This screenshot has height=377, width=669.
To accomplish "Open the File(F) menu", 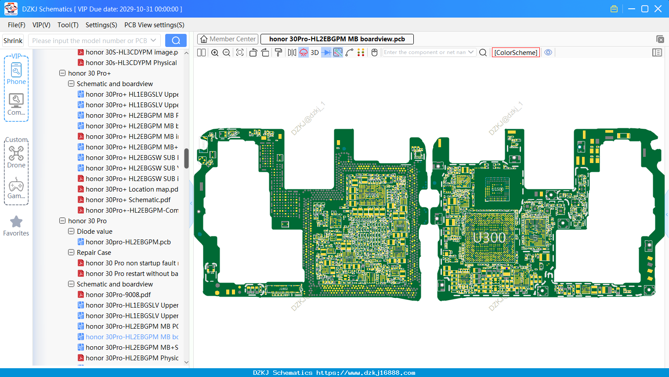I will (17, 25).
